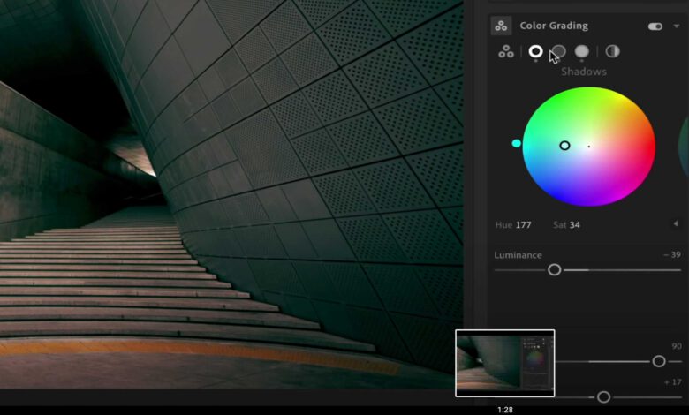This screenshot has width=689, height=415.
Task: Click the slider handle set to +17
Action: [603, 397]
